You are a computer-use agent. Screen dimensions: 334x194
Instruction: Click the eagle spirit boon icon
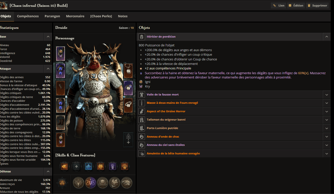pyautogui.click(x=127, y=183)
